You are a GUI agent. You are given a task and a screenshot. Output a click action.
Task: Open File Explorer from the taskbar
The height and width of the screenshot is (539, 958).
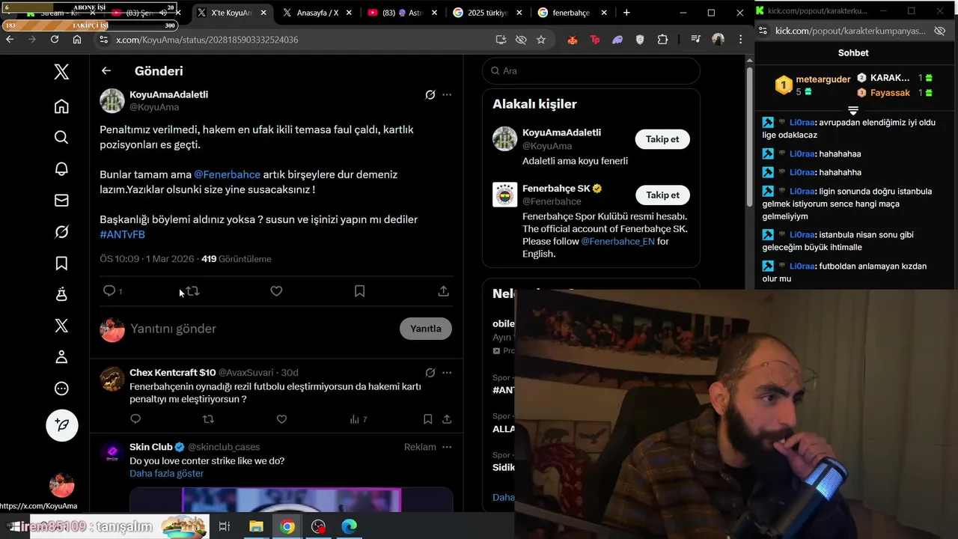pyautogui.click(x=256, y=527)
